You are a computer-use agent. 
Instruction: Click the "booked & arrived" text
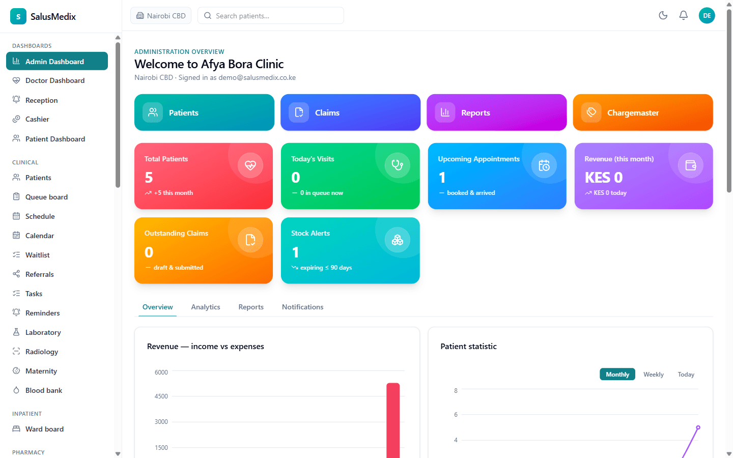[x=471, y=193]
